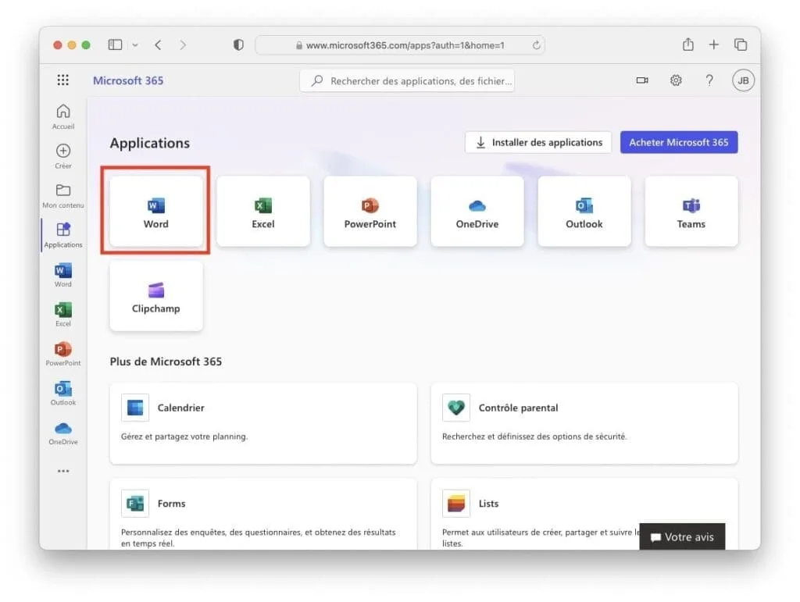Go forward with Safari forward arrow
Screen dimensions: 800x602
[x=183, y=45]
